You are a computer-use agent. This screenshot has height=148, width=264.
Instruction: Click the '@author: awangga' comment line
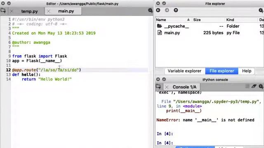(x=31, y=42)
